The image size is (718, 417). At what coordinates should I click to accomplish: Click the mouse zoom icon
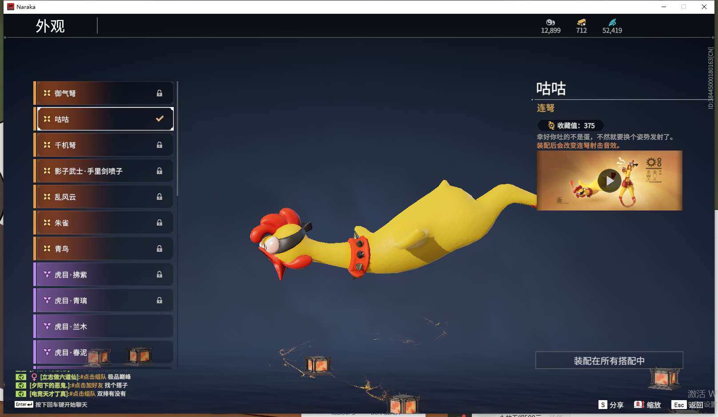coord(639,405)
